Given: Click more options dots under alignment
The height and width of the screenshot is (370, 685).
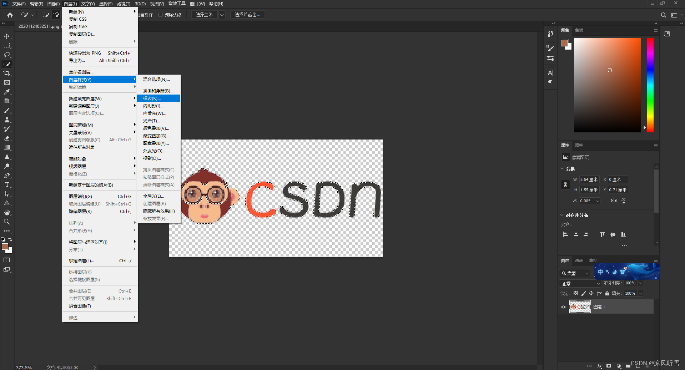Looking at the screenshot, I should point(624,245).
